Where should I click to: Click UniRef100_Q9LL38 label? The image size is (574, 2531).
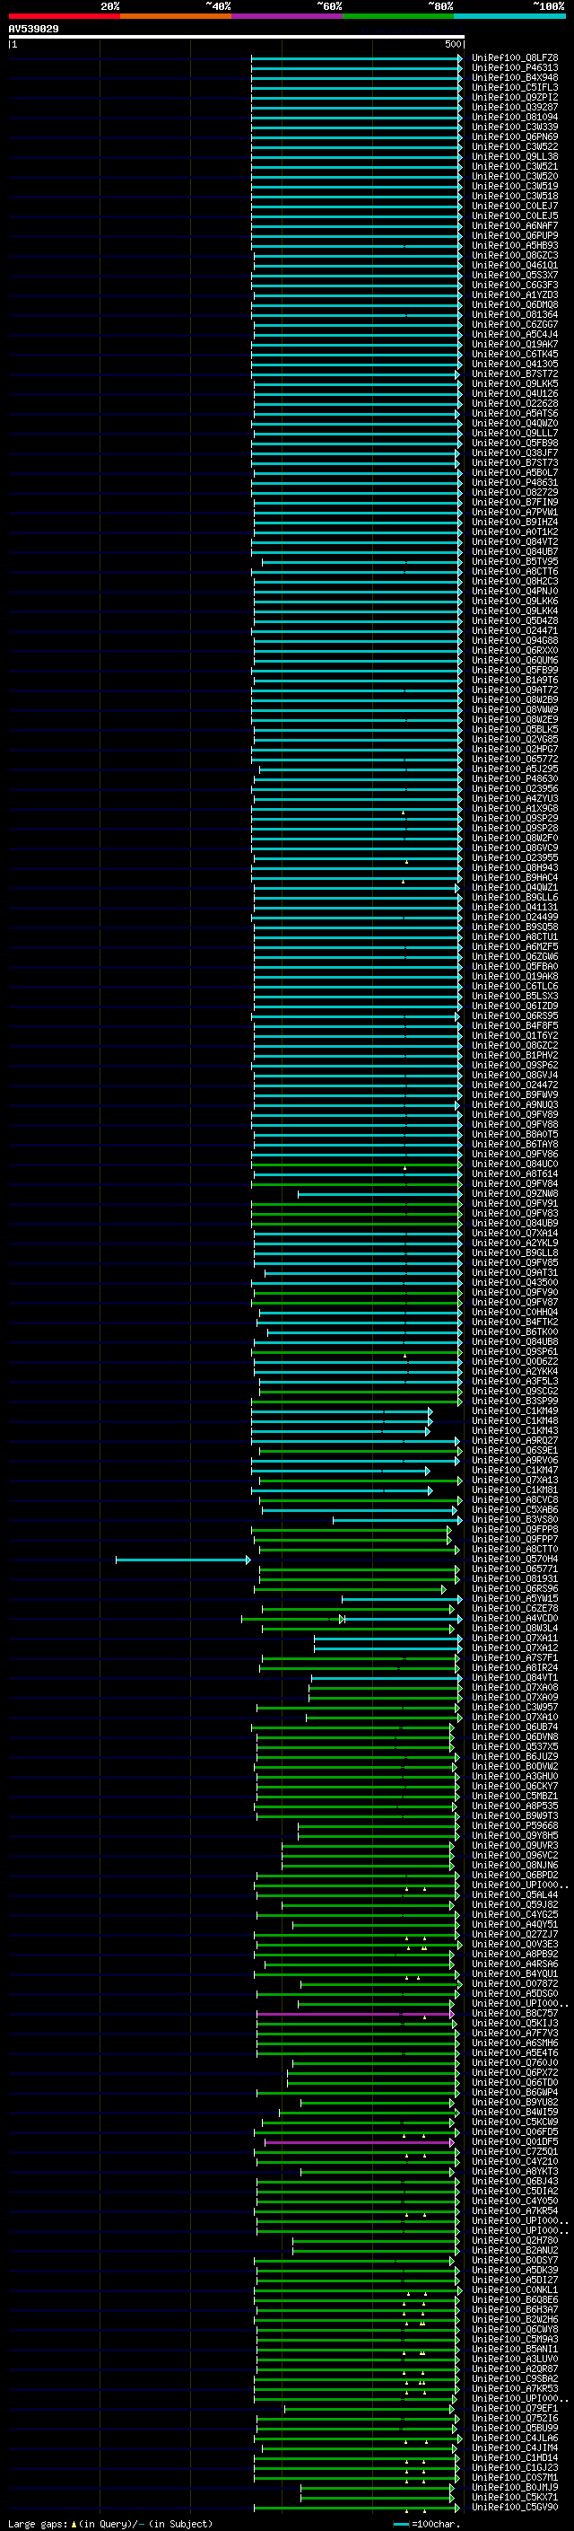coord(514,156)
